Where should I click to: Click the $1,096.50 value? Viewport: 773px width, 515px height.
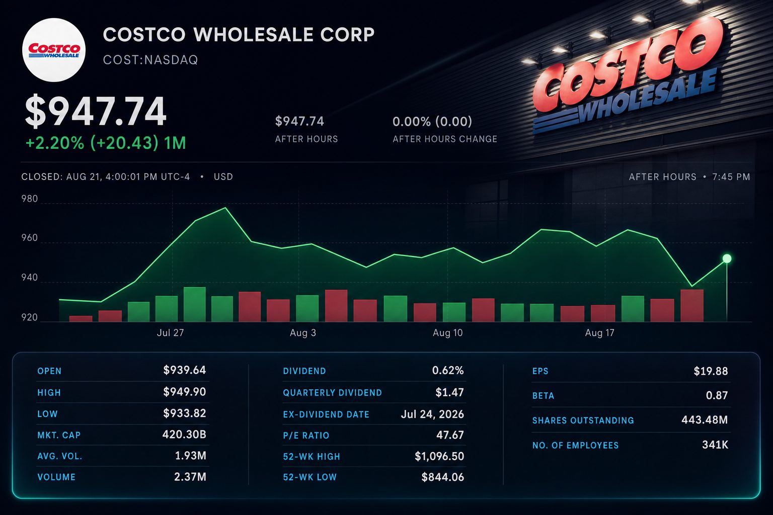pyautogui.click(x=439, y=456)
